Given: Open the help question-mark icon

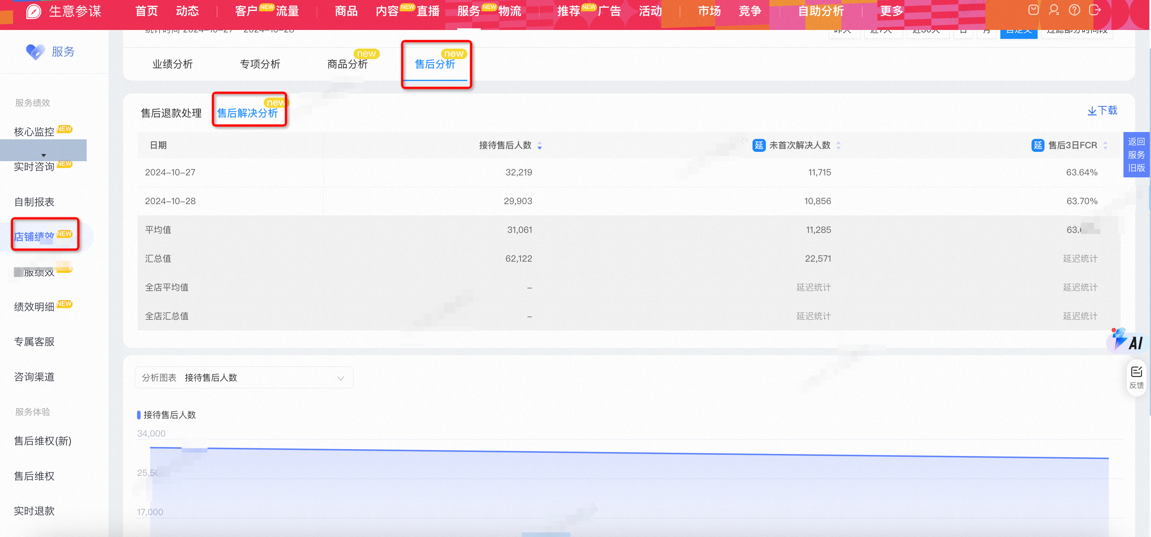Looking at the screenshot, I should (x=1074, y=10).
